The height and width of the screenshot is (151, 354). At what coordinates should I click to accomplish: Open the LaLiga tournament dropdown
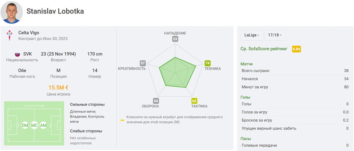click(252, 35)
